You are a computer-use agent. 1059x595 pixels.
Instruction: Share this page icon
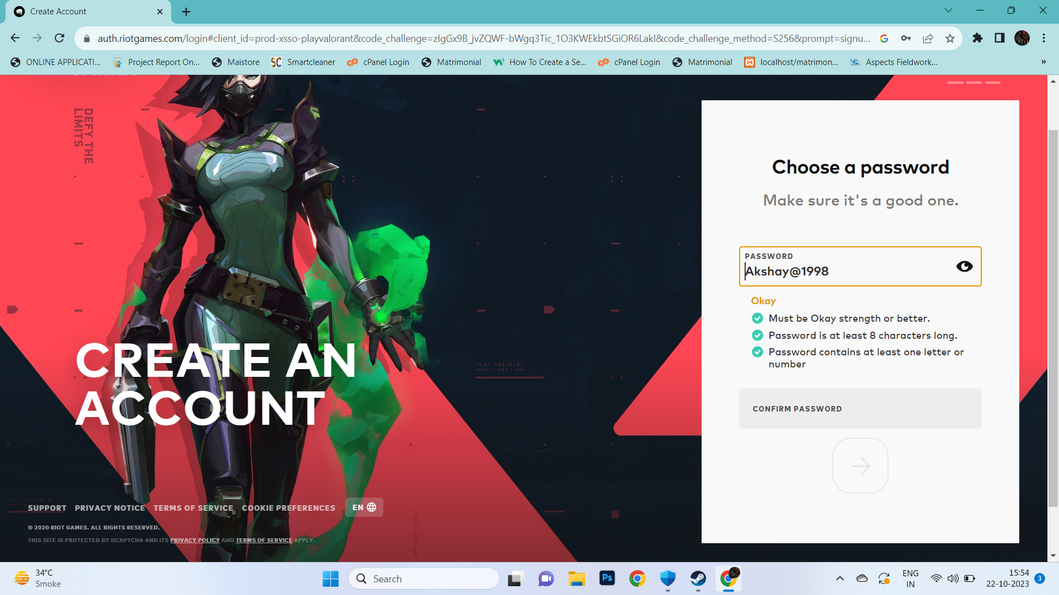coord(928,39)
